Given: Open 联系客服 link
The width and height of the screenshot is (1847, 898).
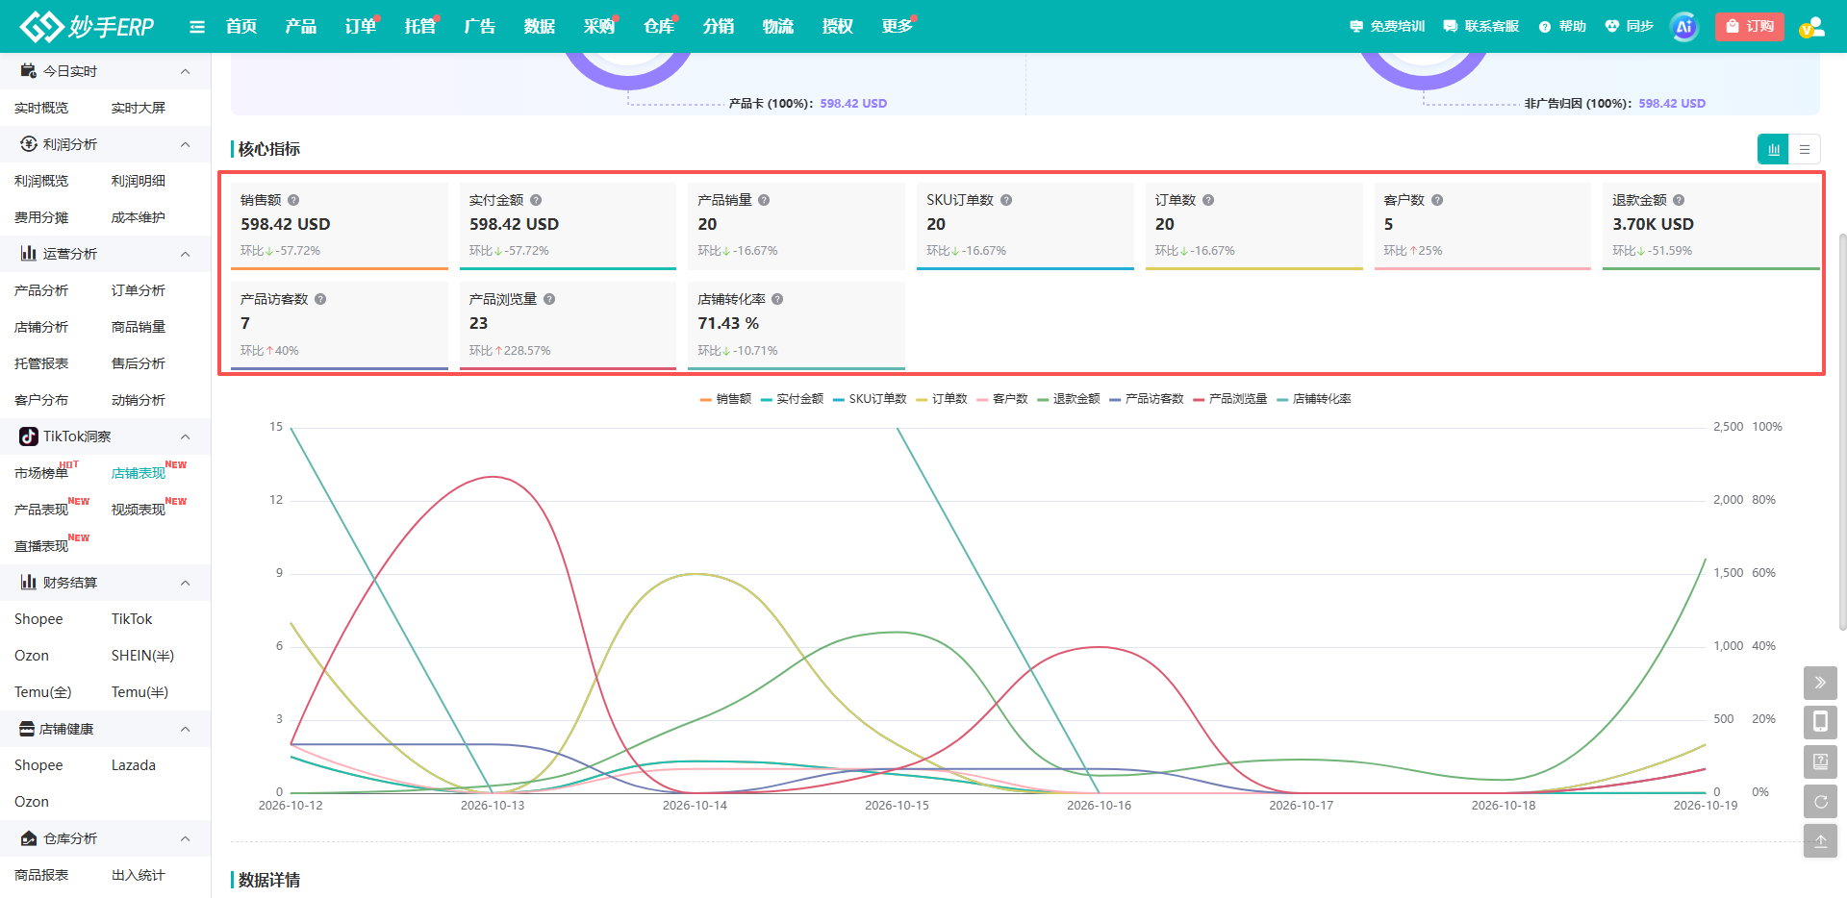Looking at the screenshot, I should tap(1481, 26).
